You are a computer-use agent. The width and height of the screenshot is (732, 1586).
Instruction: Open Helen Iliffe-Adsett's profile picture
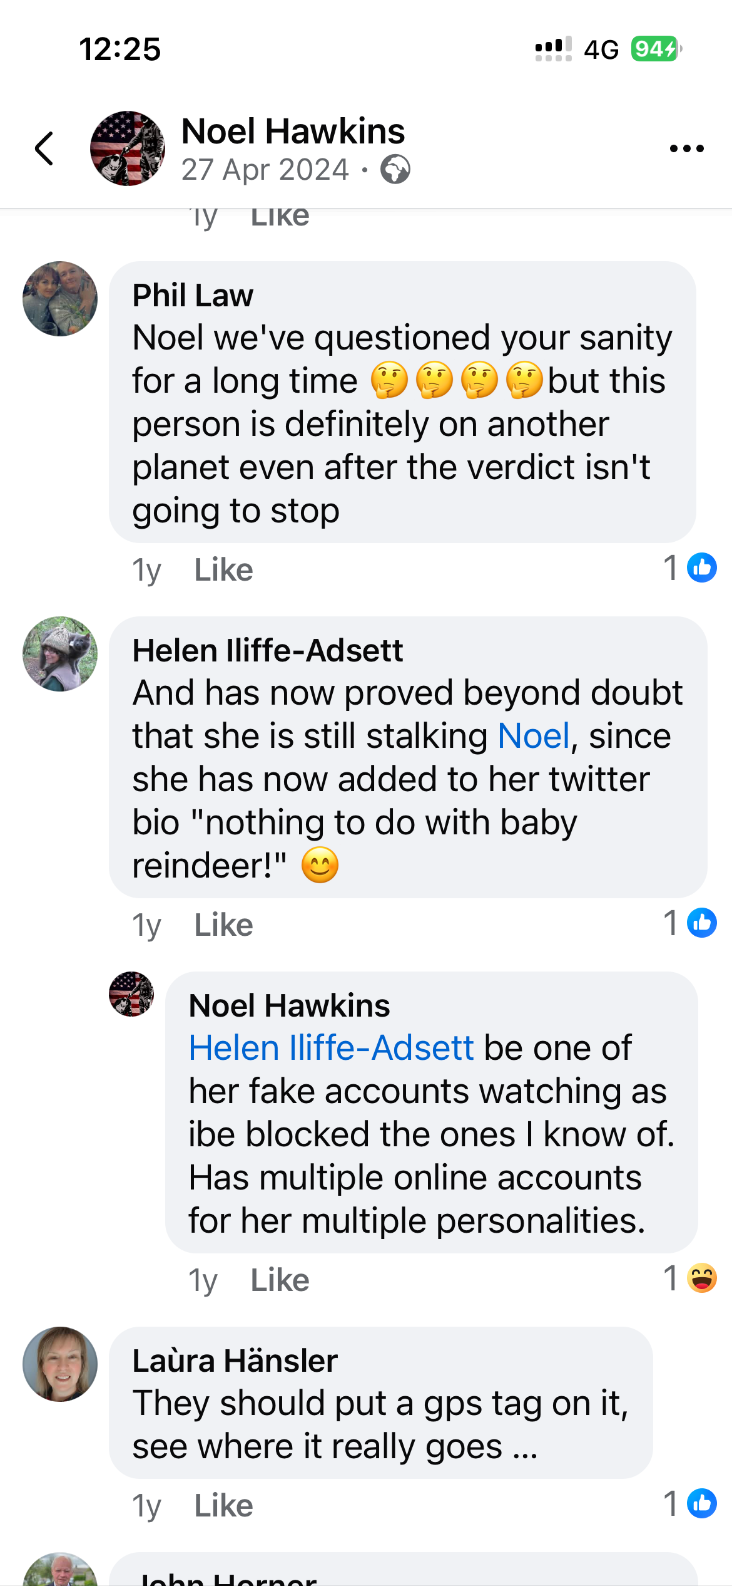pos(60,654)
